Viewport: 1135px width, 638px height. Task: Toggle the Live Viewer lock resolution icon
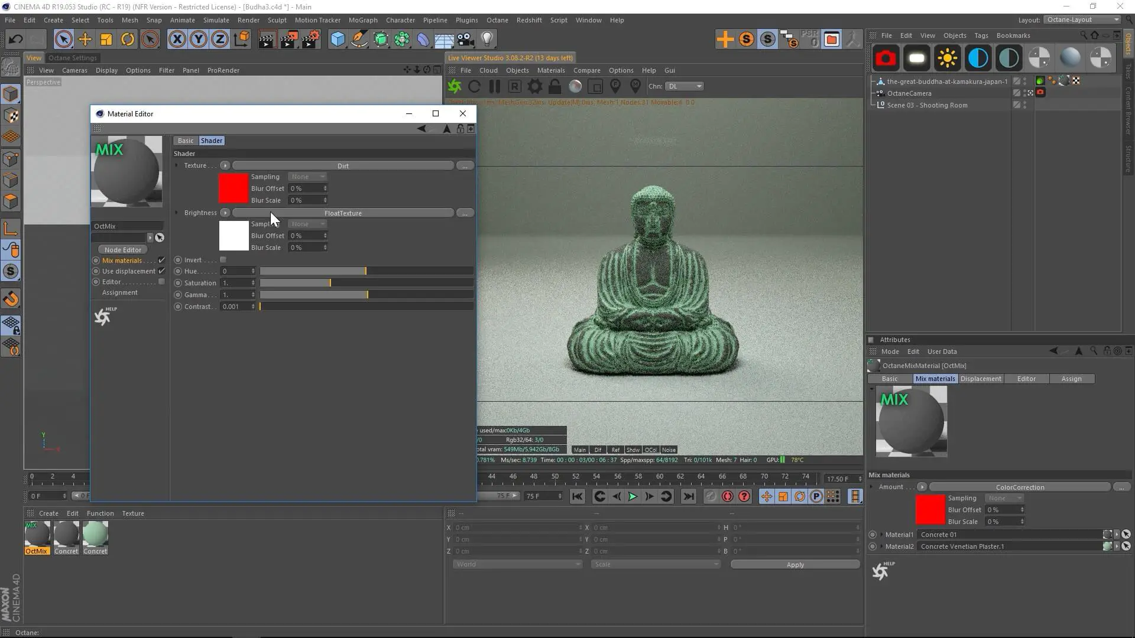tap(554, 86)
